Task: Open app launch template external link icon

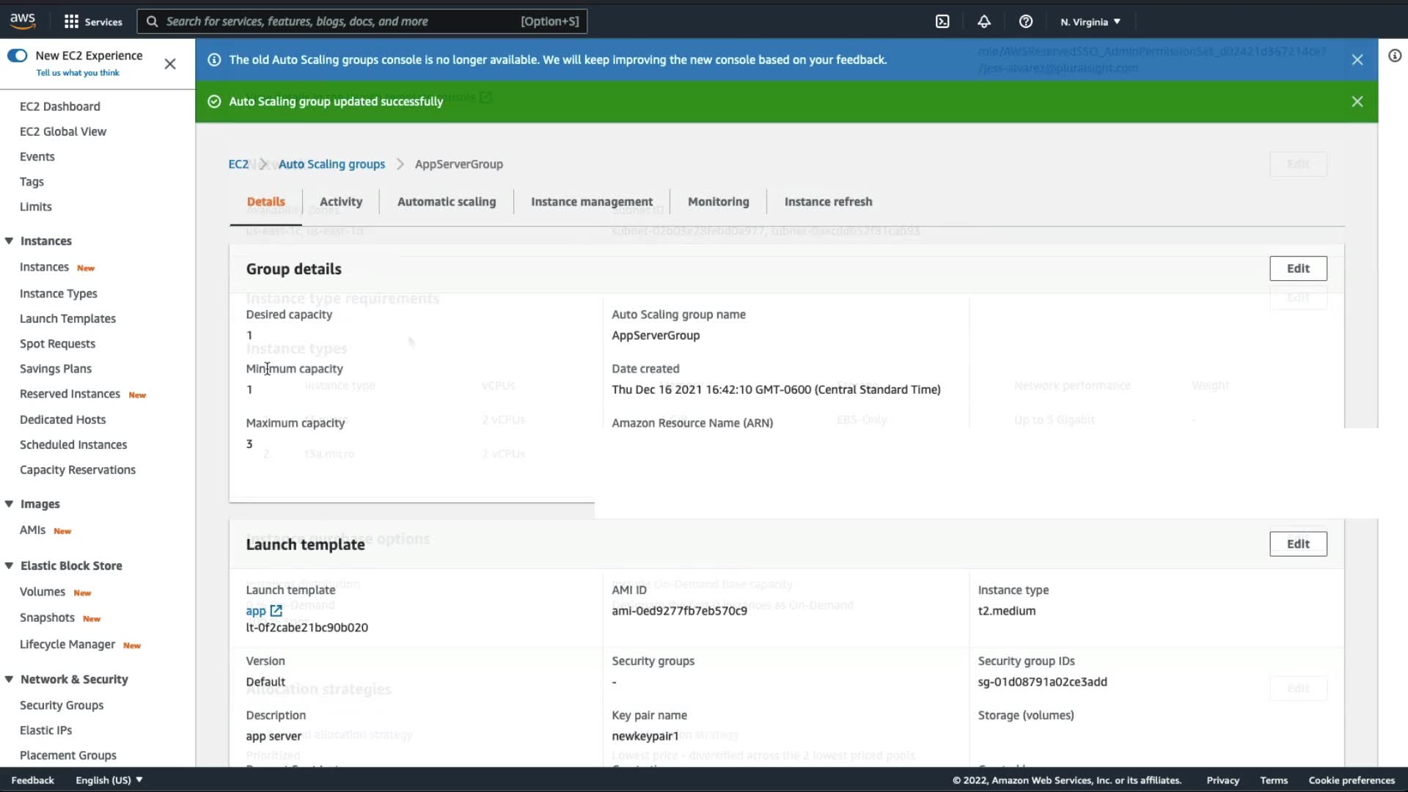Action: 276,611
